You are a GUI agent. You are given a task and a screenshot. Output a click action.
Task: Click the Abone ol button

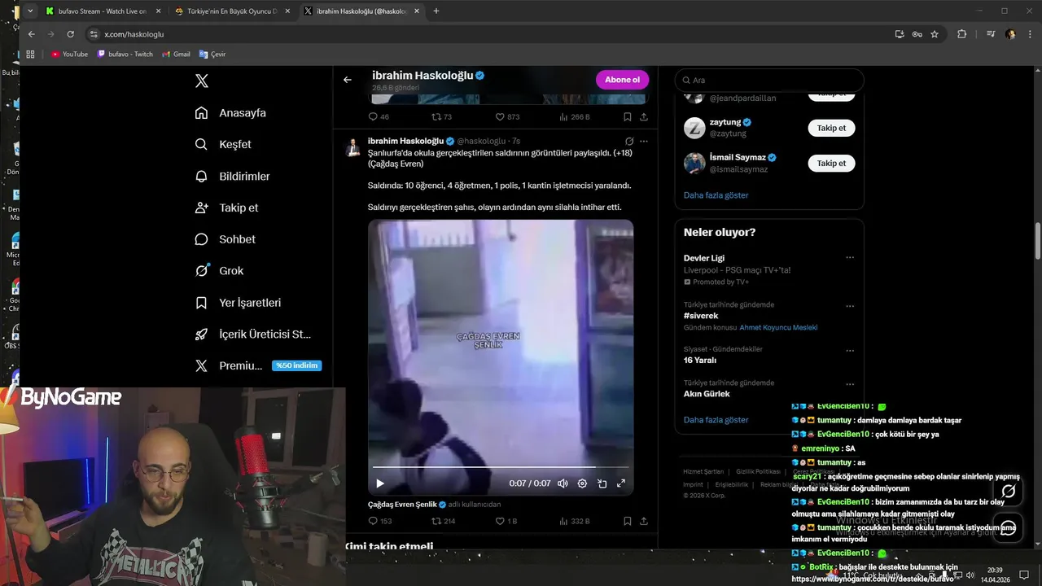622,80
